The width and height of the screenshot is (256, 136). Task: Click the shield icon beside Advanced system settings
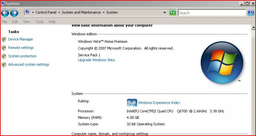4,65
